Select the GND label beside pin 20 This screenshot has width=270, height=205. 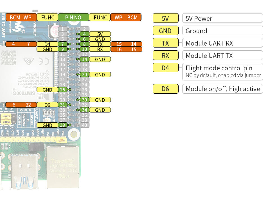coord(100,75)
